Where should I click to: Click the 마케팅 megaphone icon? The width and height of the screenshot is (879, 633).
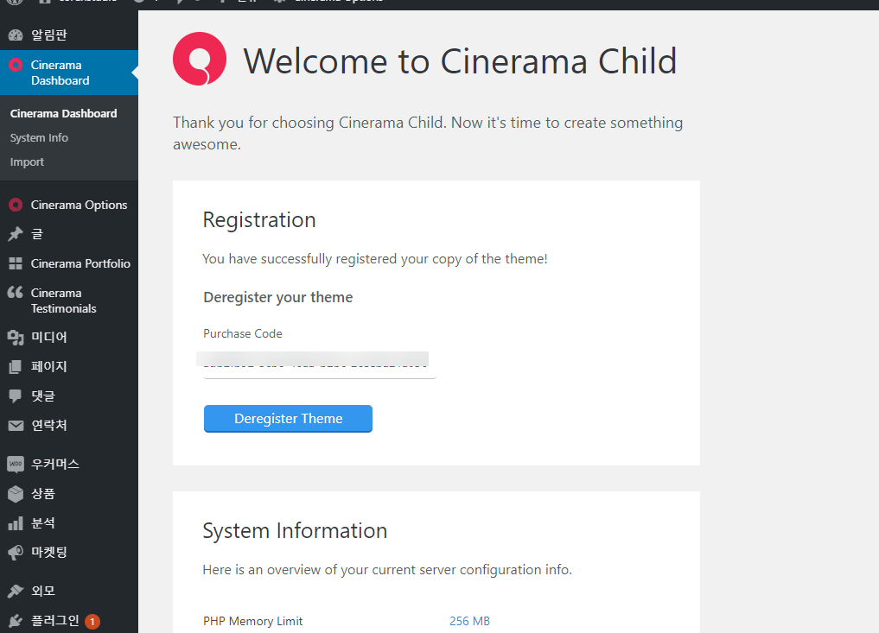16,553
